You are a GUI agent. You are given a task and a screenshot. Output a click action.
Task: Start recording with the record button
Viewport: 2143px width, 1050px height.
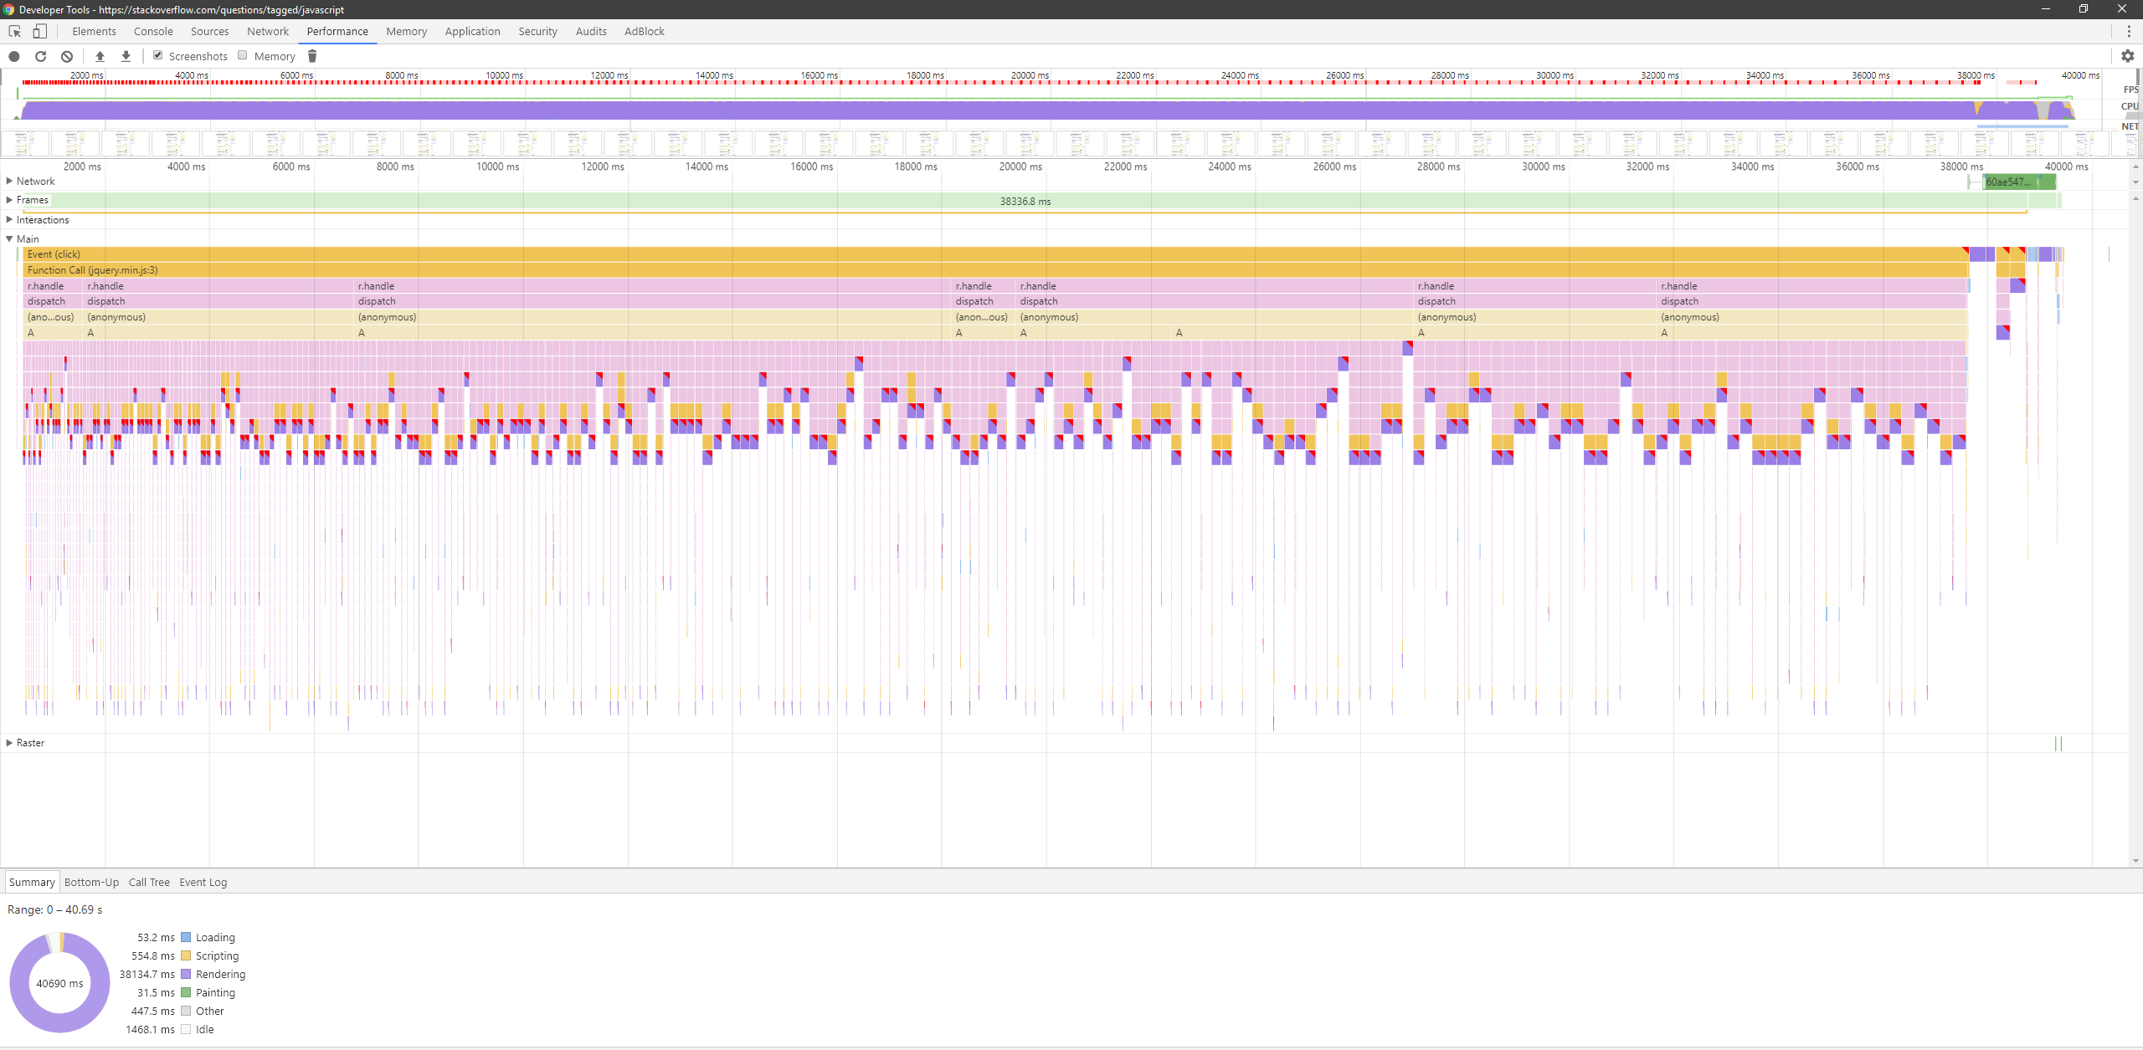(14, 56)
